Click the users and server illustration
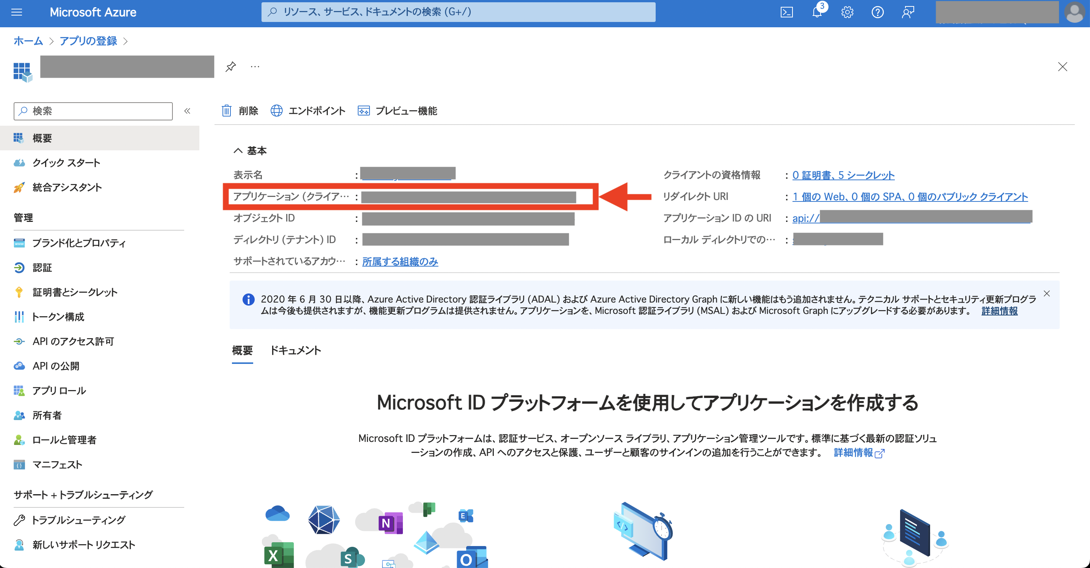The image size is (1090, 568). click(915, 538)
